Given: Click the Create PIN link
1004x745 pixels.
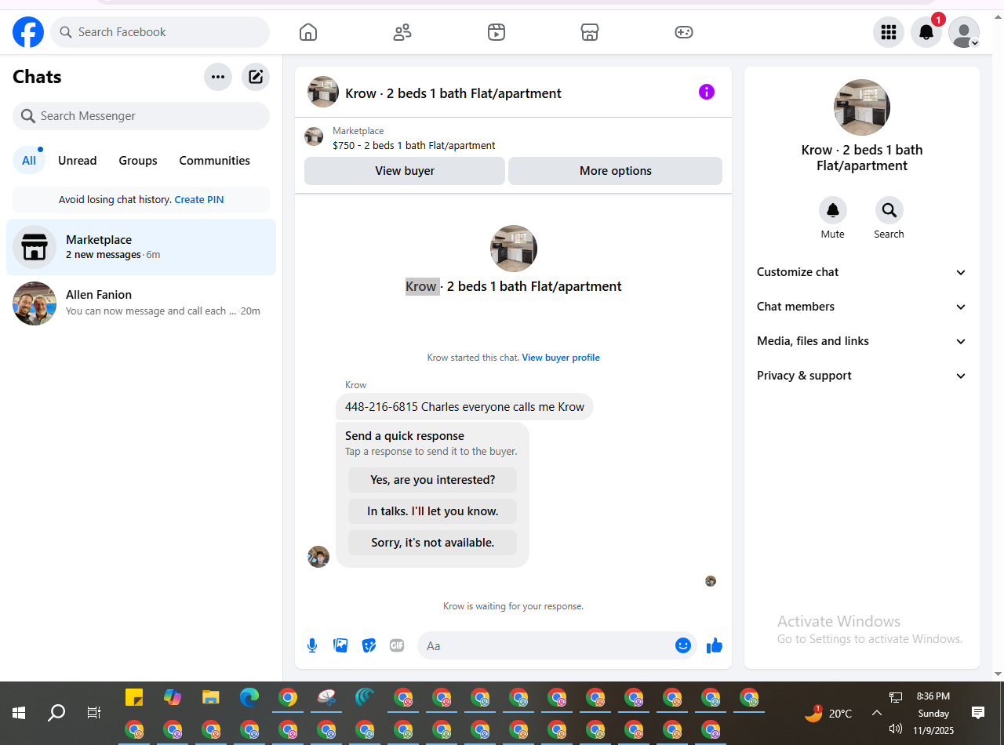Looking at the screenshot, I should pos(199,200).
